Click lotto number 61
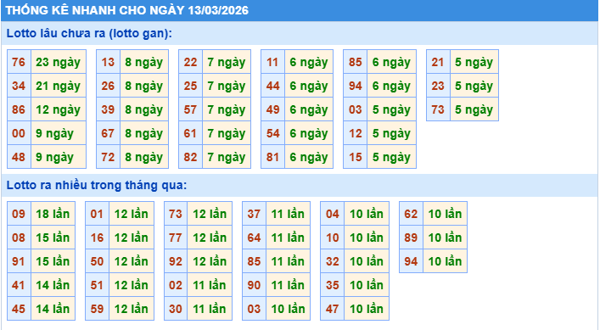The image size is (600, 330). 190,133
